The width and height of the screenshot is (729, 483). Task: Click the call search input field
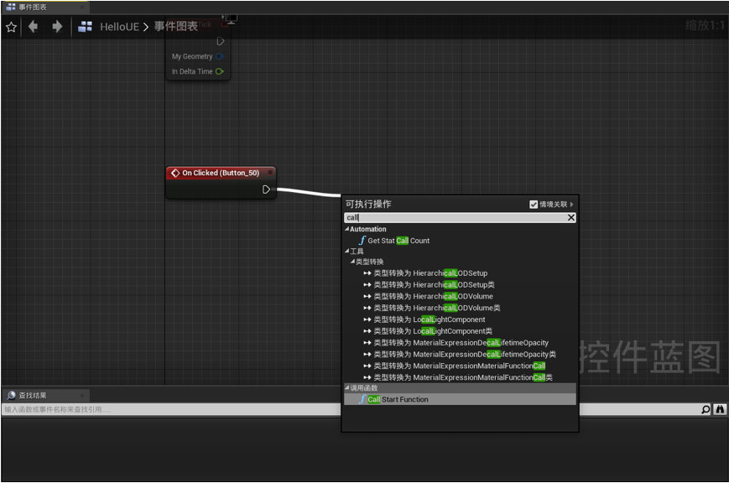tap(456, 217)
